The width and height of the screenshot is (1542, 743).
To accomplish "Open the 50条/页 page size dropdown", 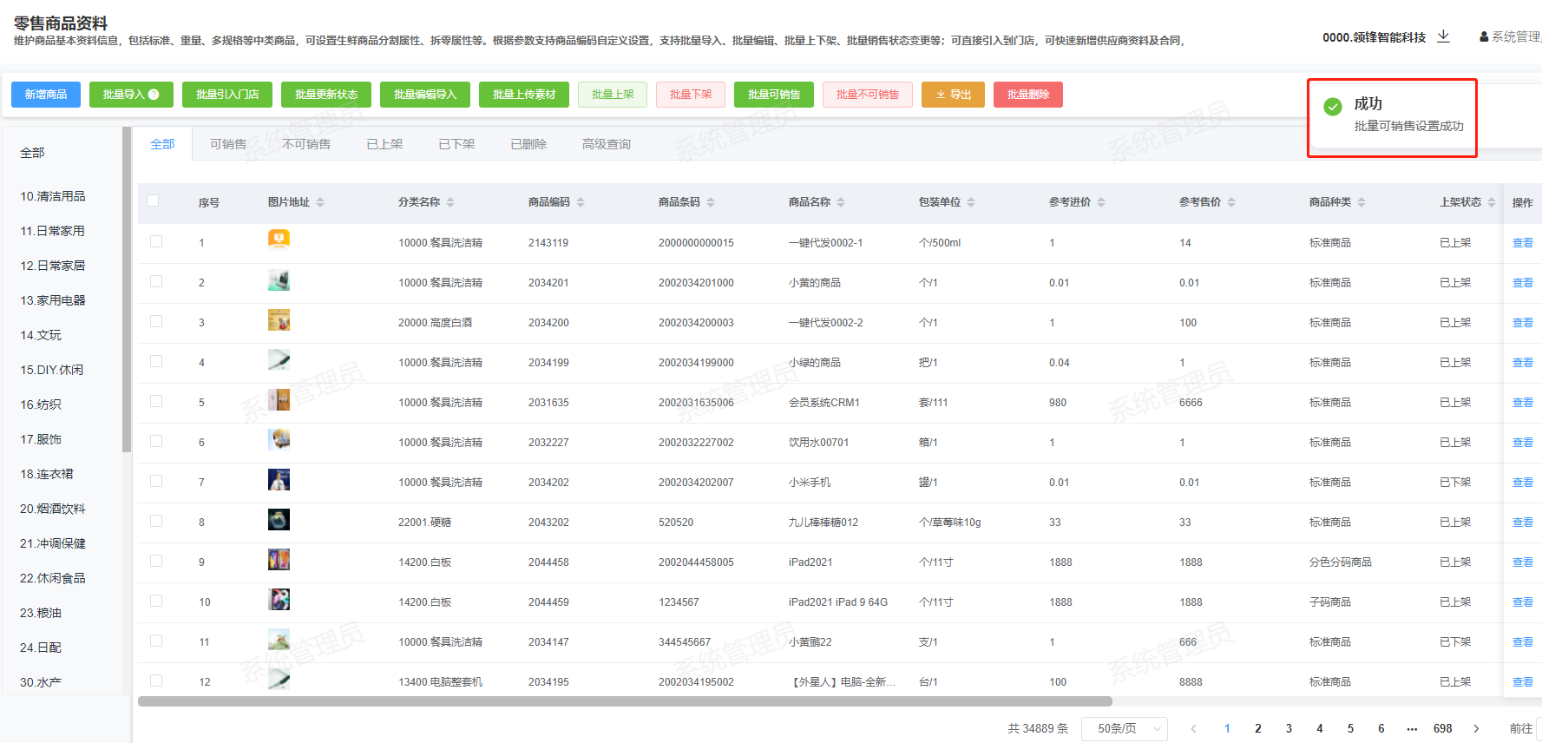I will point(1124,728).
